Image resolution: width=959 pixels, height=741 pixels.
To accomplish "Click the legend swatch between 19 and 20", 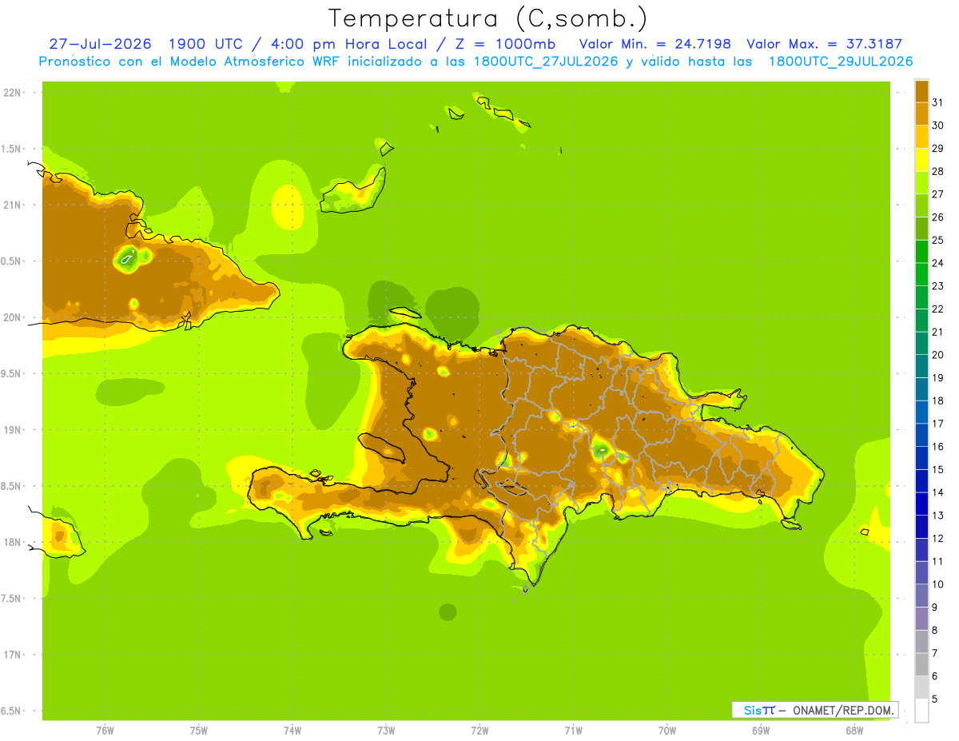I will (x=921, y=366).
